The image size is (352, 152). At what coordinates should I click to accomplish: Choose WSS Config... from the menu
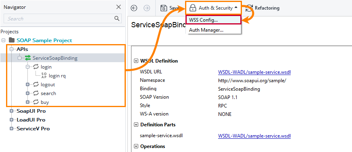pos(213,20)
